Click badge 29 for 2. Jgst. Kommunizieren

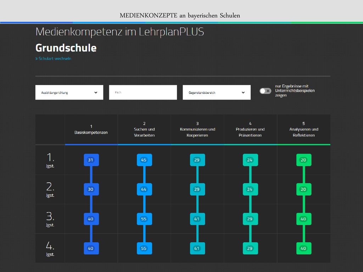197,189
